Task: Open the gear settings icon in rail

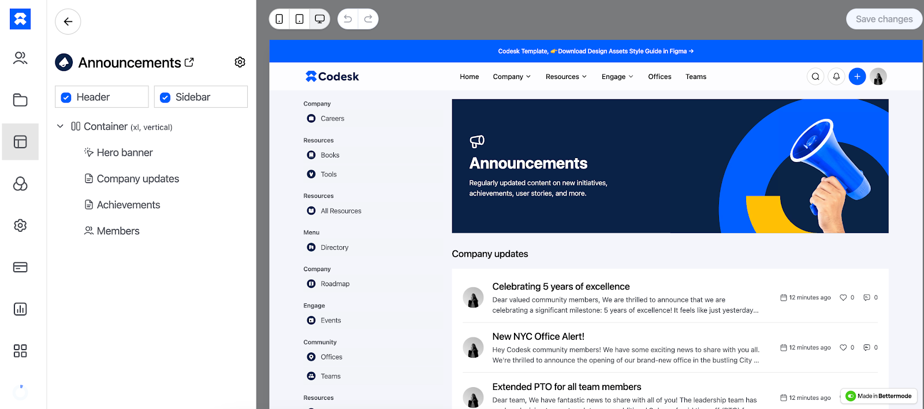Action: pyautogui.click(x=20, y=226)
